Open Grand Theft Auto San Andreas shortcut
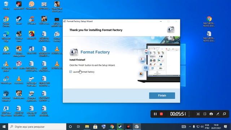Viewport: 231px width, 130px height. tap(57, 6)
